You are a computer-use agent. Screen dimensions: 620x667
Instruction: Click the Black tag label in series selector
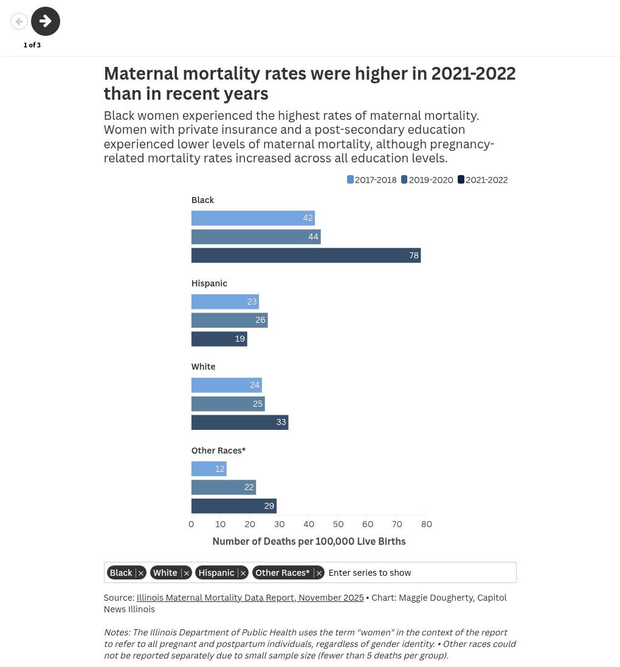tap(121, 573)
